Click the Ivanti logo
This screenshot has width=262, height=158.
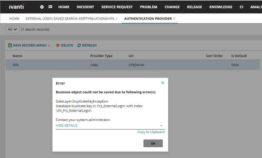pos(16,7)
